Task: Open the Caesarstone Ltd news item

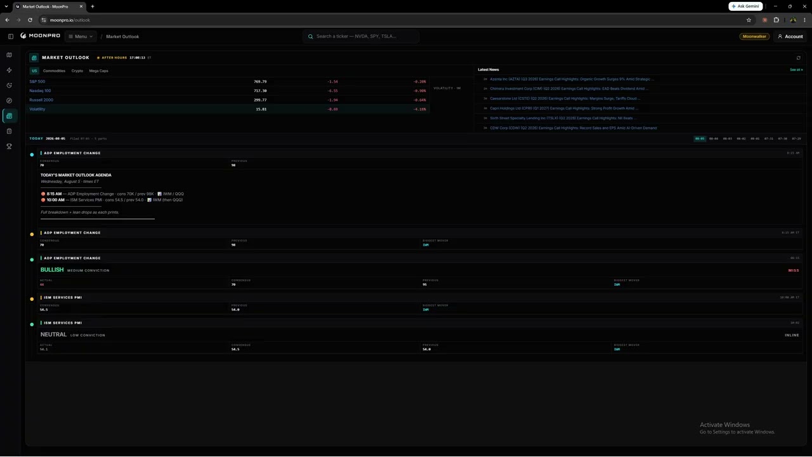Action: [565, 98]
